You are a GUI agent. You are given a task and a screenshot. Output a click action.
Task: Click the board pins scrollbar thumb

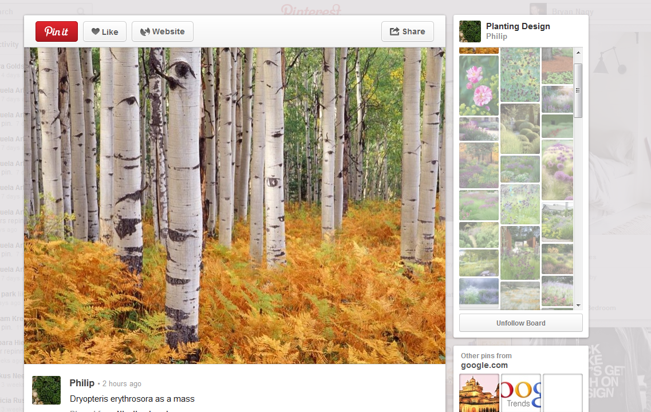point(578,90)
